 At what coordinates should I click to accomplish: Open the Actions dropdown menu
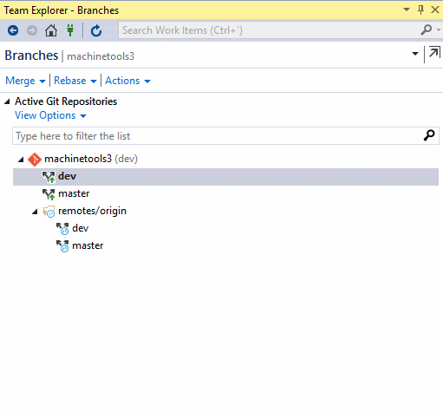tap(127, 81)
